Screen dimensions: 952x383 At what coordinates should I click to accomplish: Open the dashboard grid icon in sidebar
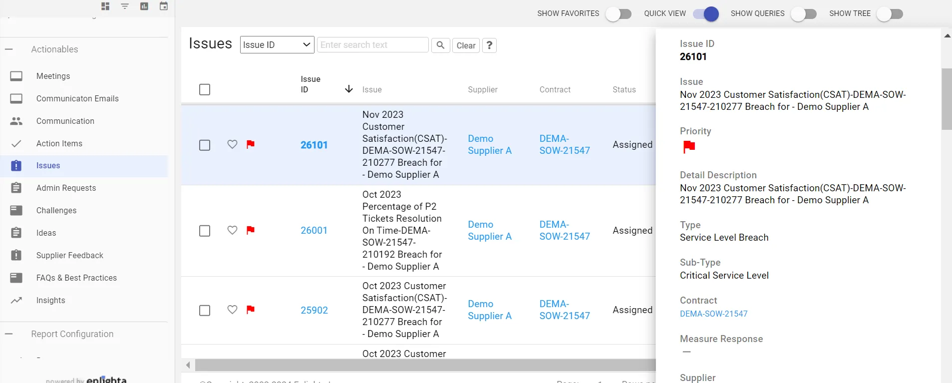[x=105, y=6]
